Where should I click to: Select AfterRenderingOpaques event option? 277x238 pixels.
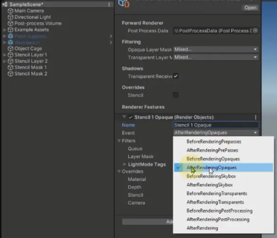pos(223,168)
